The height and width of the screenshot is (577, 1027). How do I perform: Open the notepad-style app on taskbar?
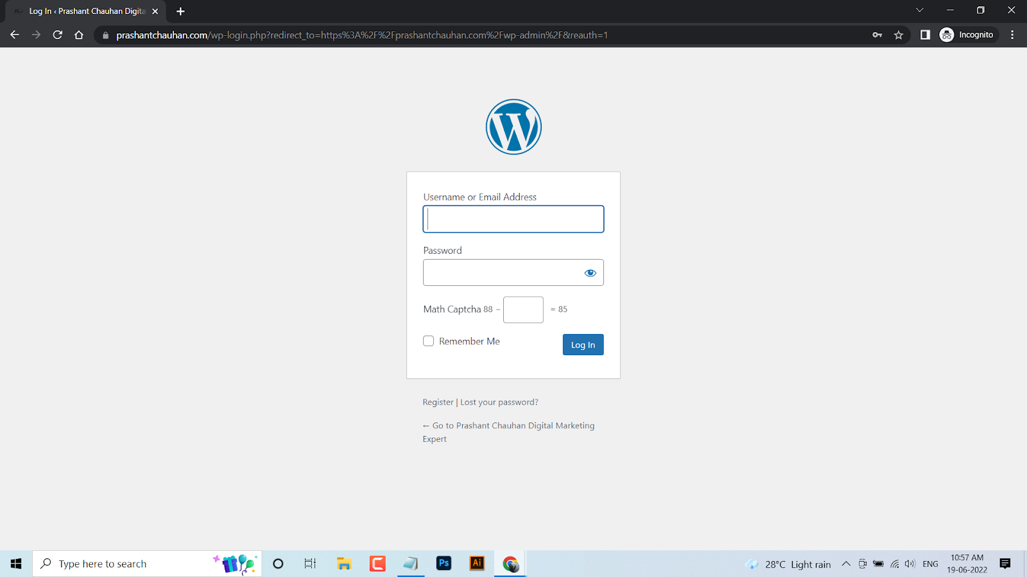point(411,564)
